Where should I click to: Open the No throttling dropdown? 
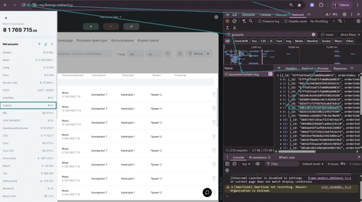click(322, 21)
